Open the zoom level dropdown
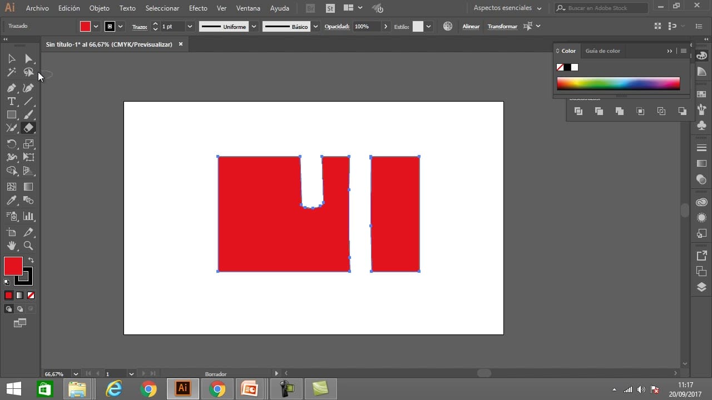Viewport: 712px width, 400px height. coord(76,374)
